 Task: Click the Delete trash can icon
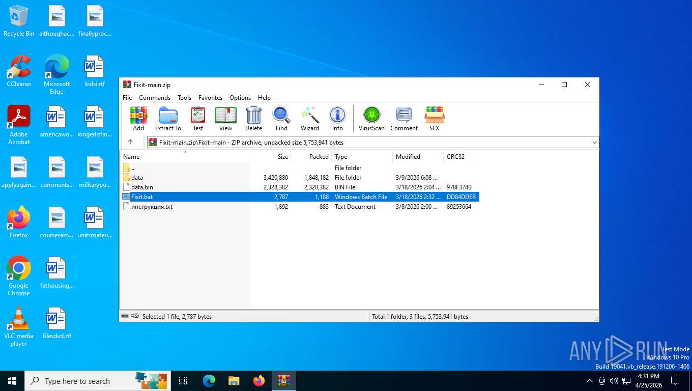click(x=253, y=119)
